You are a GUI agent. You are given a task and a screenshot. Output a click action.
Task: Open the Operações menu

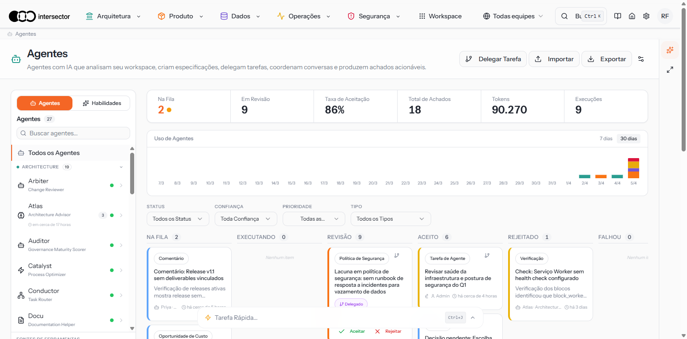[304, 16]
